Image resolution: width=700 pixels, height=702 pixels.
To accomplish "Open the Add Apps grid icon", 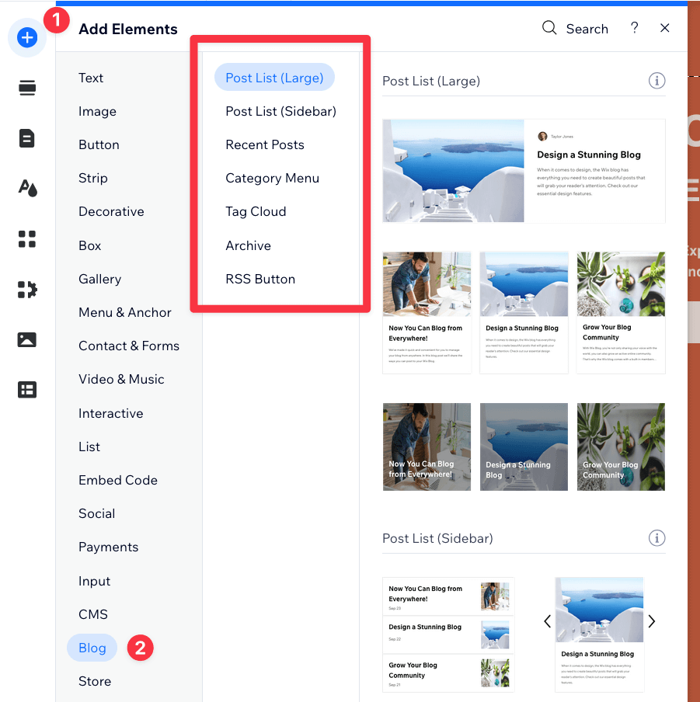I will [27, 239].
